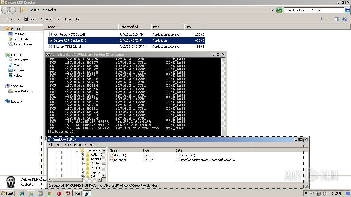This screenshot has height=197, width=351.
Task: Click the Open button in Explorer toolbar
Action: pos(30,19)
